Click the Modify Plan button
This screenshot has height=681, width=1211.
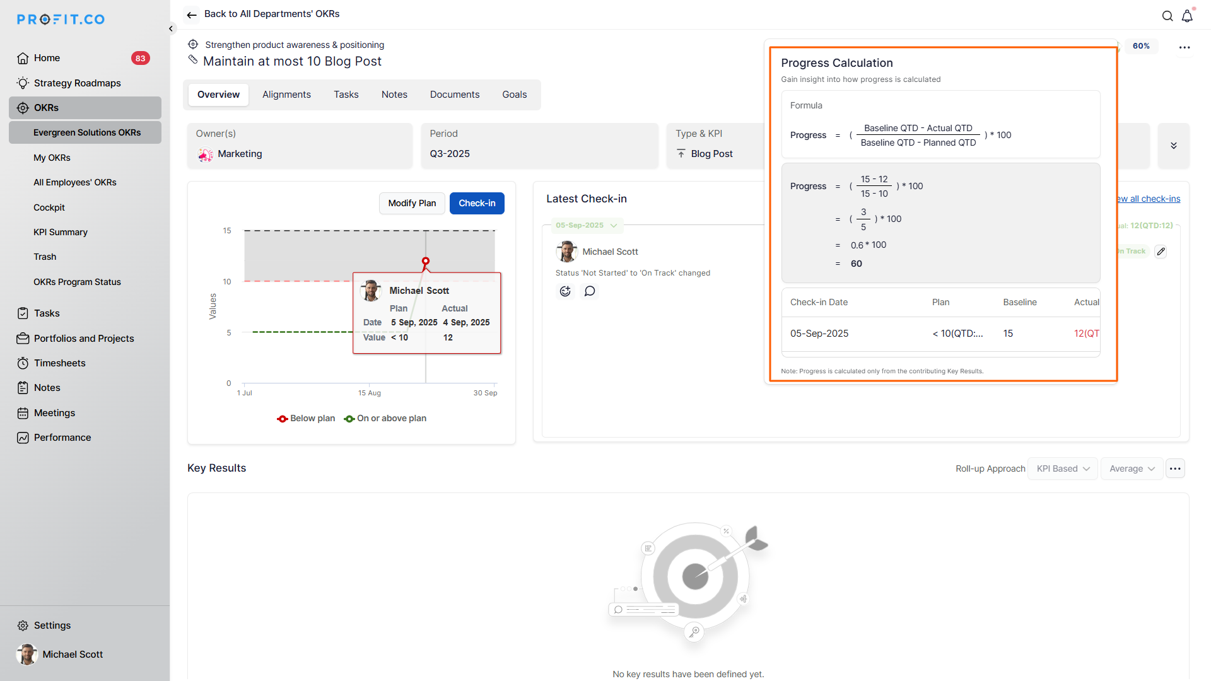412,203
